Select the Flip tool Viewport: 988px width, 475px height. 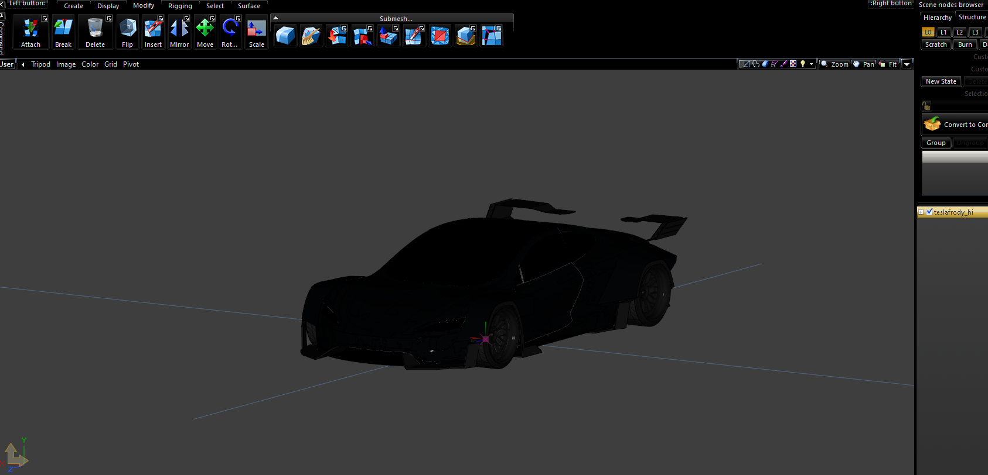tap(127, 32)
